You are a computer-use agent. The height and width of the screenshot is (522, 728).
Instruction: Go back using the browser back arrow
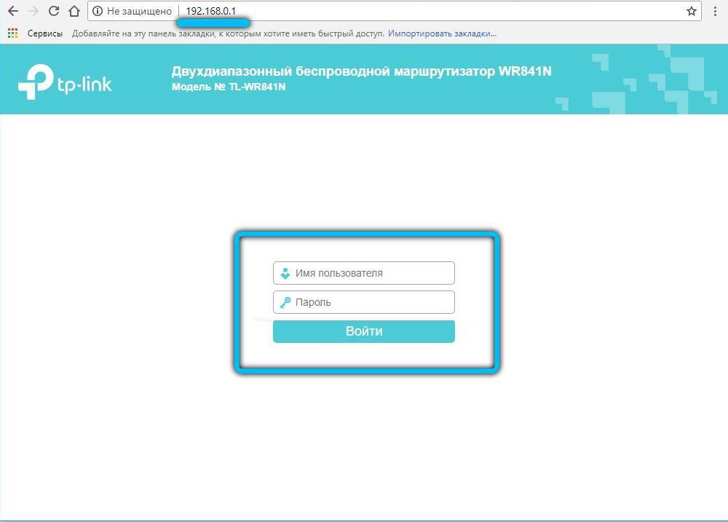(13, 11)
